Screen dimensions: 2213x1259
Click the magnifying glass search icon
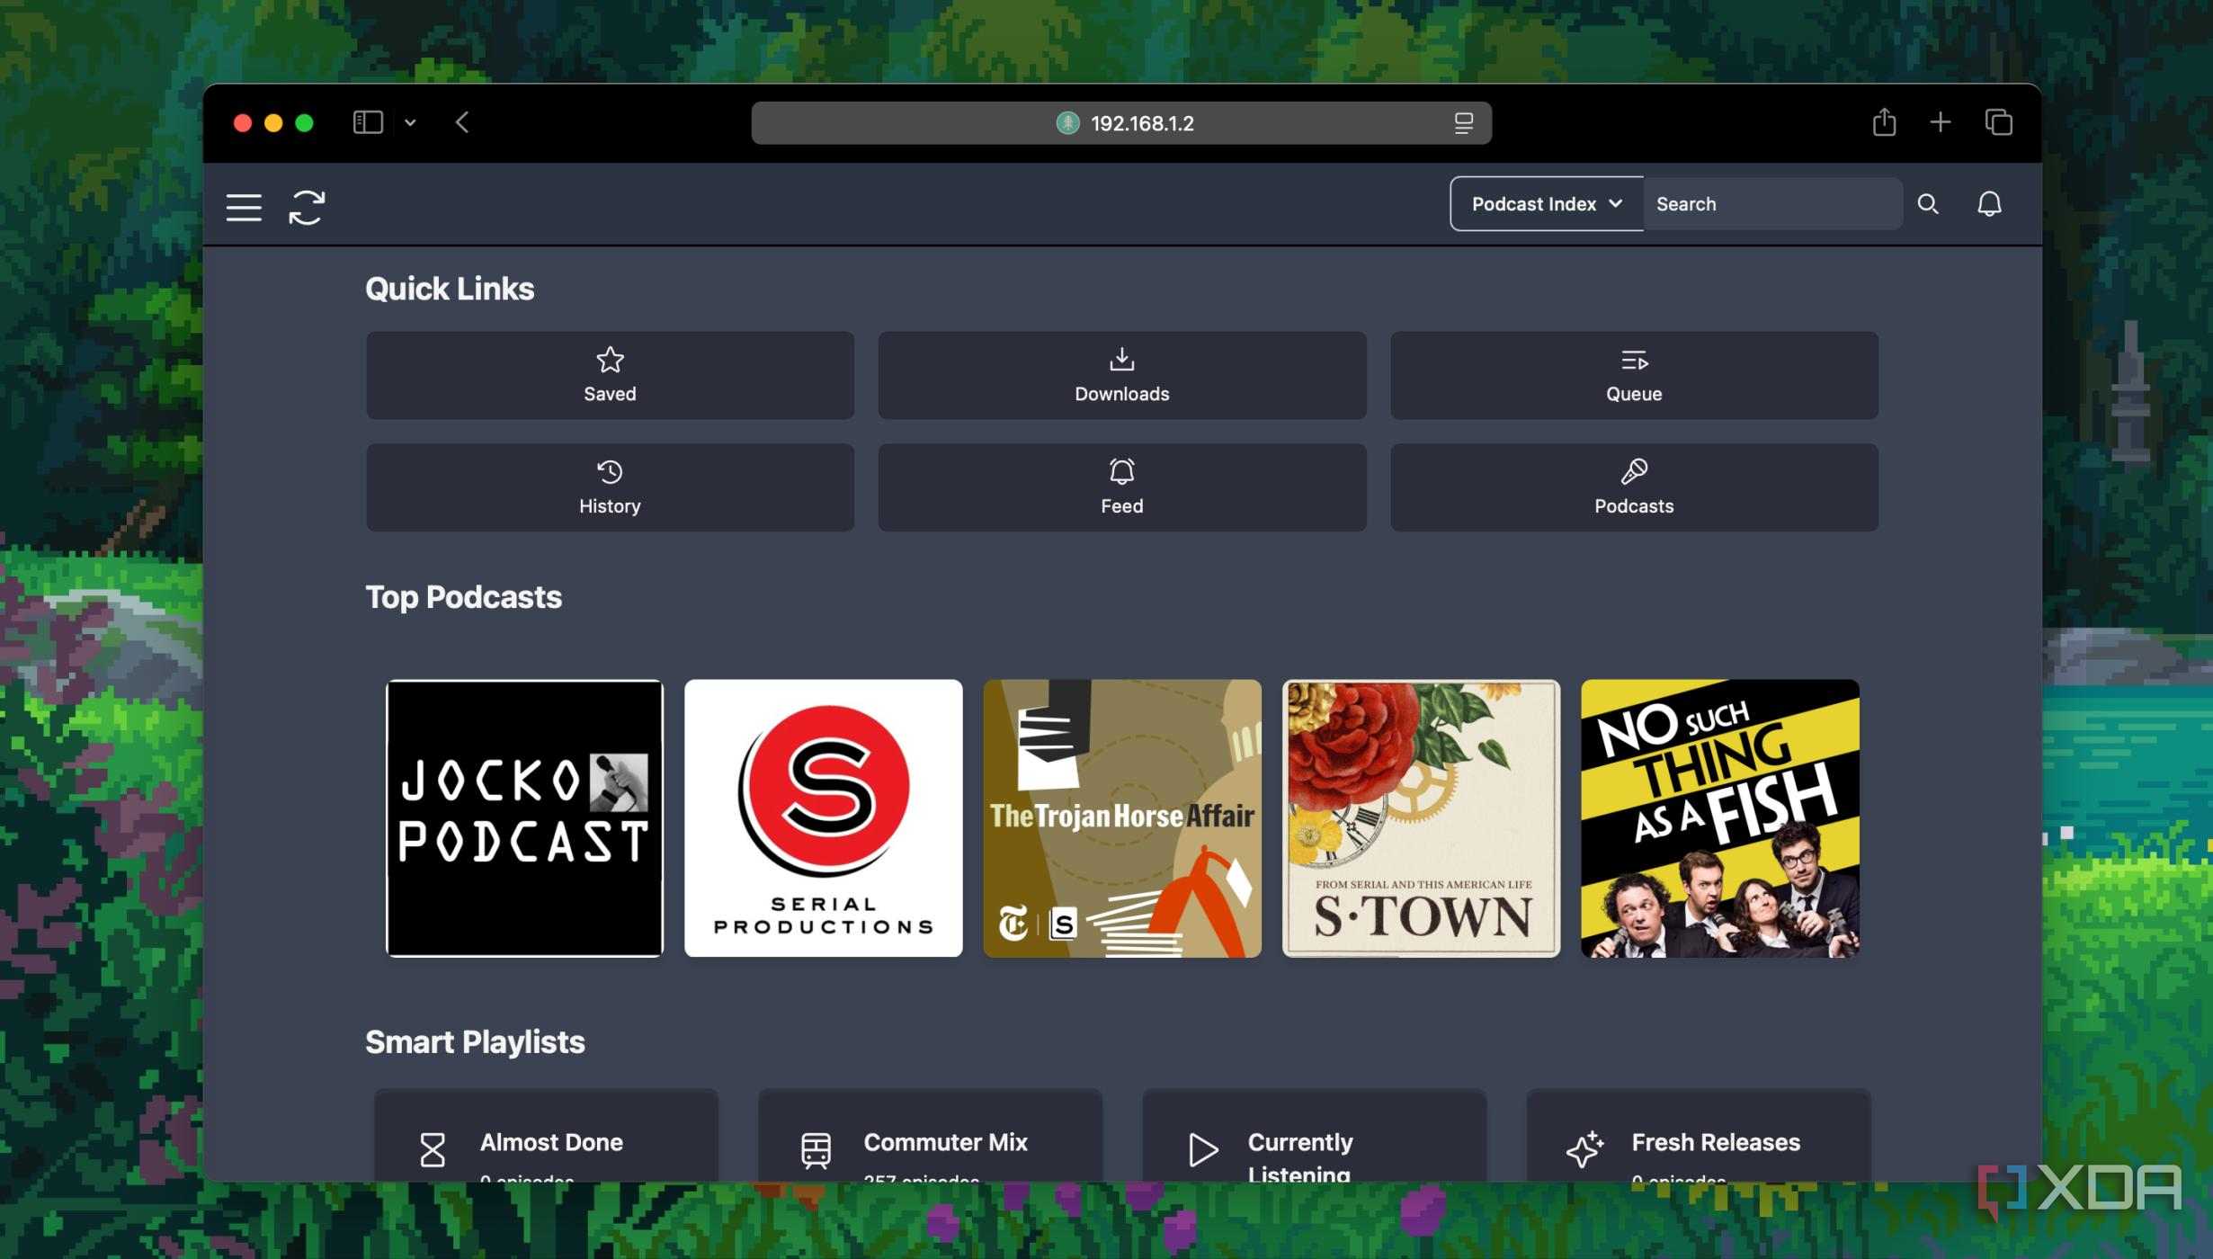[x=1927, y=204]
